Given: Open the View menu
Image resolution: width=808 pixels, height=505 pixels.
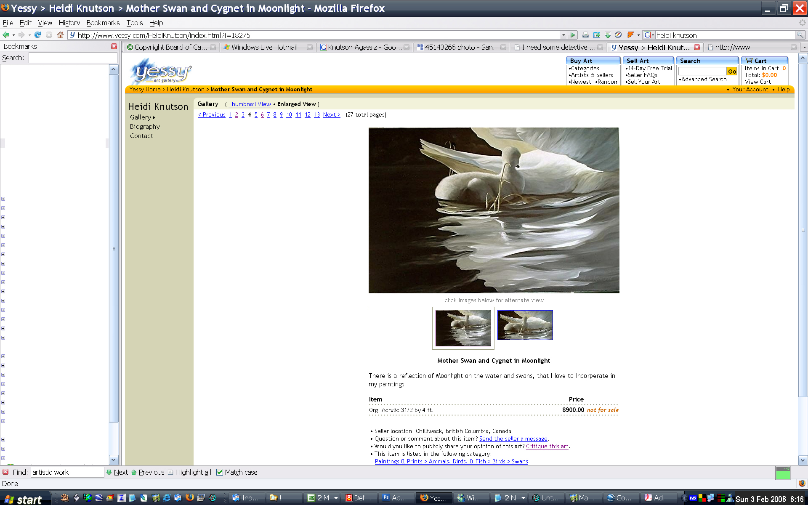Looking at the screenshot, I should 45,23.
